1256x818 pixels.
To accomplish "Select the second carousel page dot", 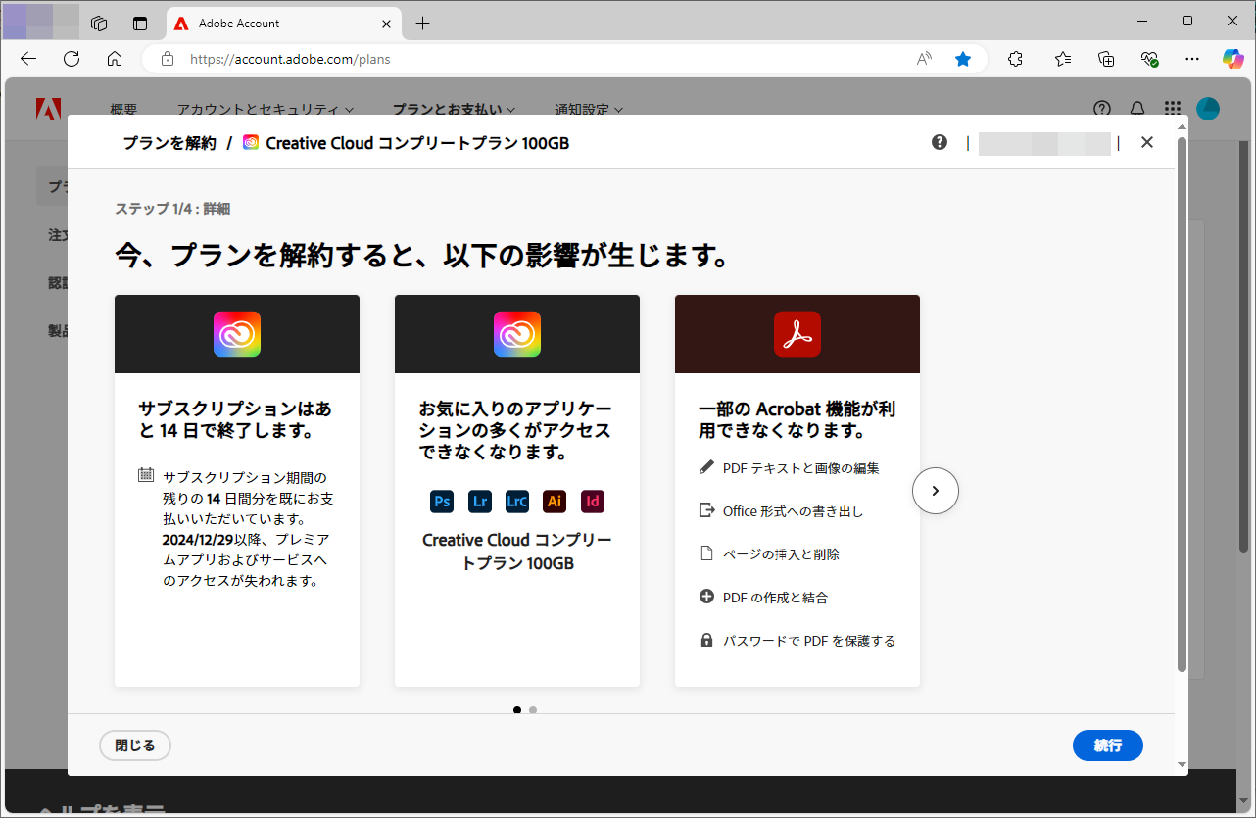I will point(533,710).
